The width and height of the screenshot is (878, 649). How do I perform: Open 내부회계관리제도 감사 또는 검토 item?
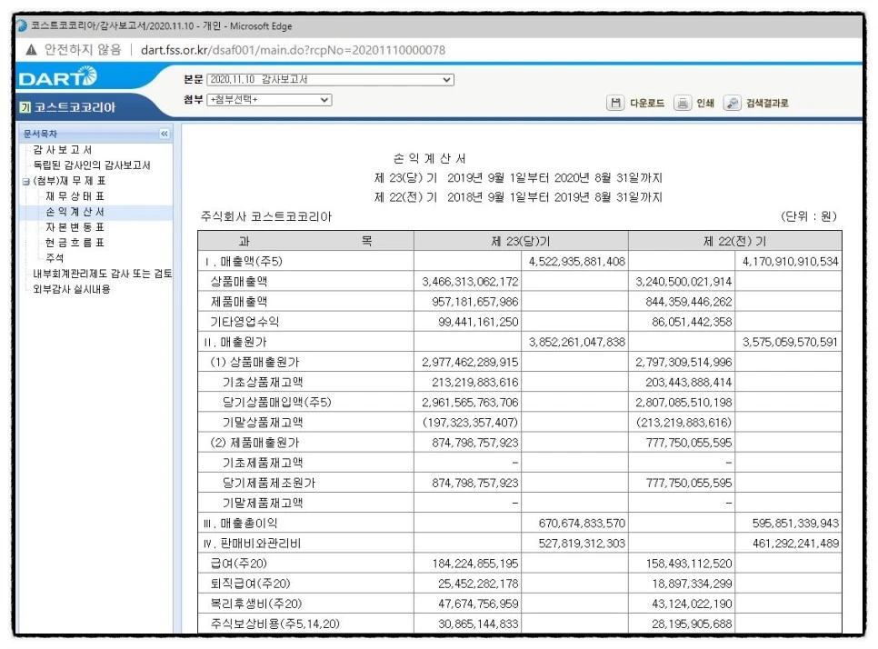click(103, 274)
